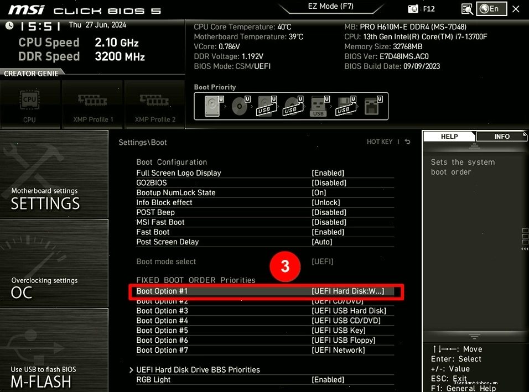This screenshot has height=392, width=529.
Task: Toggle XMP Profile 1
Action: 93,105
